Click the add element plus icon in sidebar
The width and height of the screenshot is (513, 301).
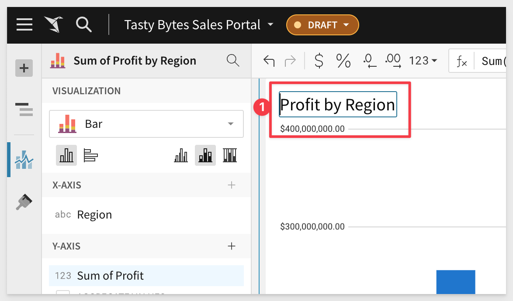(x=24, y=68)
